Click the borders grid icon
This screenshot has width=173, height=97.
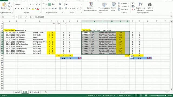(27, 8)
